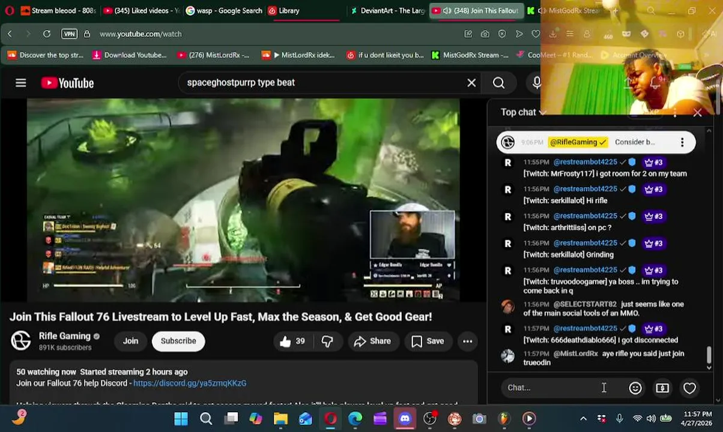
Task: Open Discord from the taskbar
Action: 405,419
